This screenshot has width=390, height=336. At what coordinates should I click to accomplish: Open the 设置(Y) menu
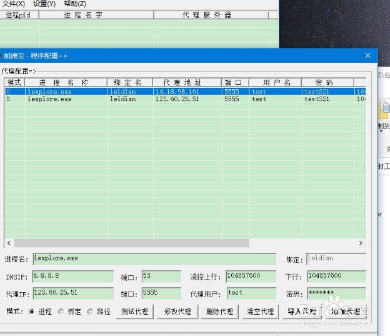[x=44, y=4]
